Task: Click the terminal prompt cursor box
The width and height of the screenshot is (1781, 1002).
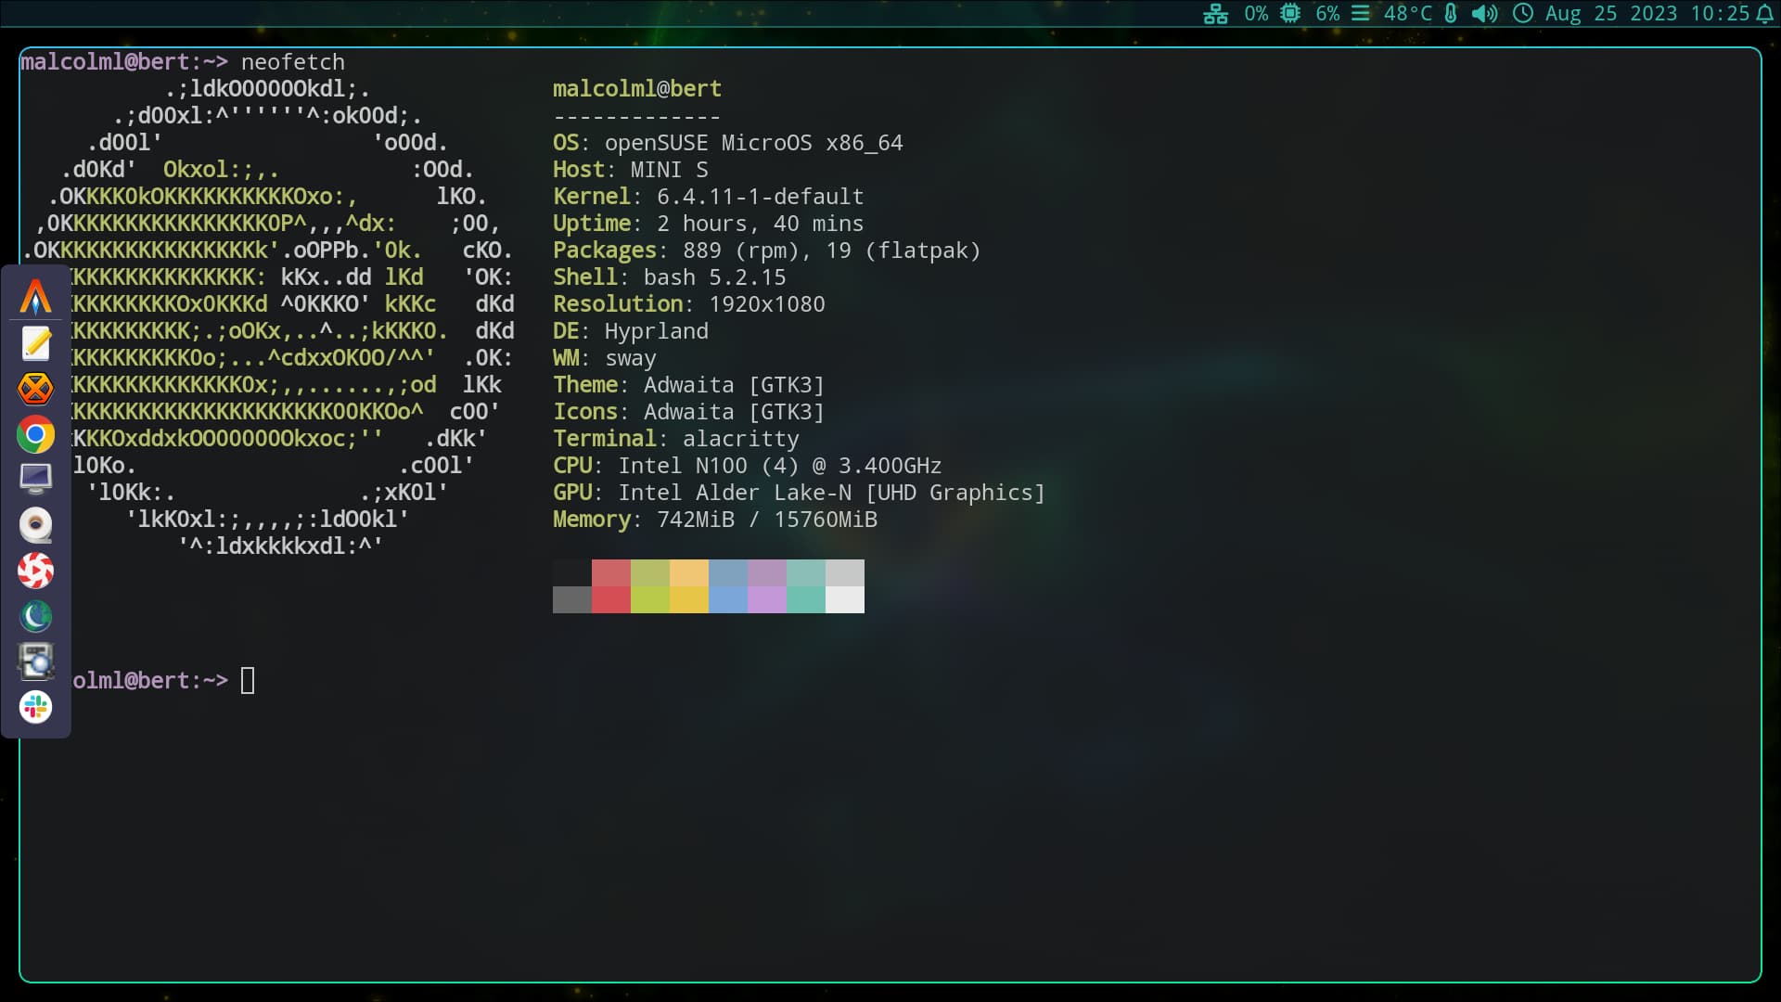Action: (248, 681)
